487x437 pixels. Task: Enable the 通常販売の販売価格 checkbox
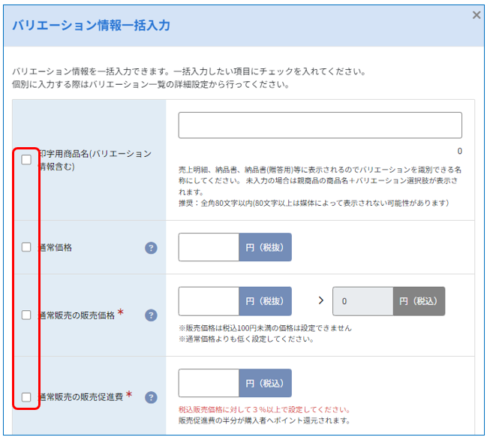point(26,315)
